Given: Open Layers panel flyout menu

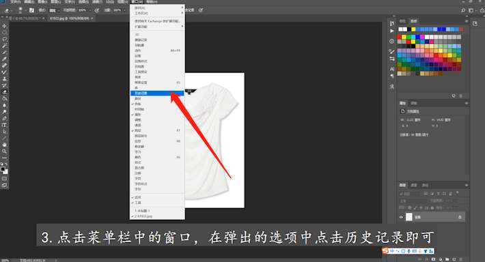Looking at the screenshot, I should tap(466, 185).
